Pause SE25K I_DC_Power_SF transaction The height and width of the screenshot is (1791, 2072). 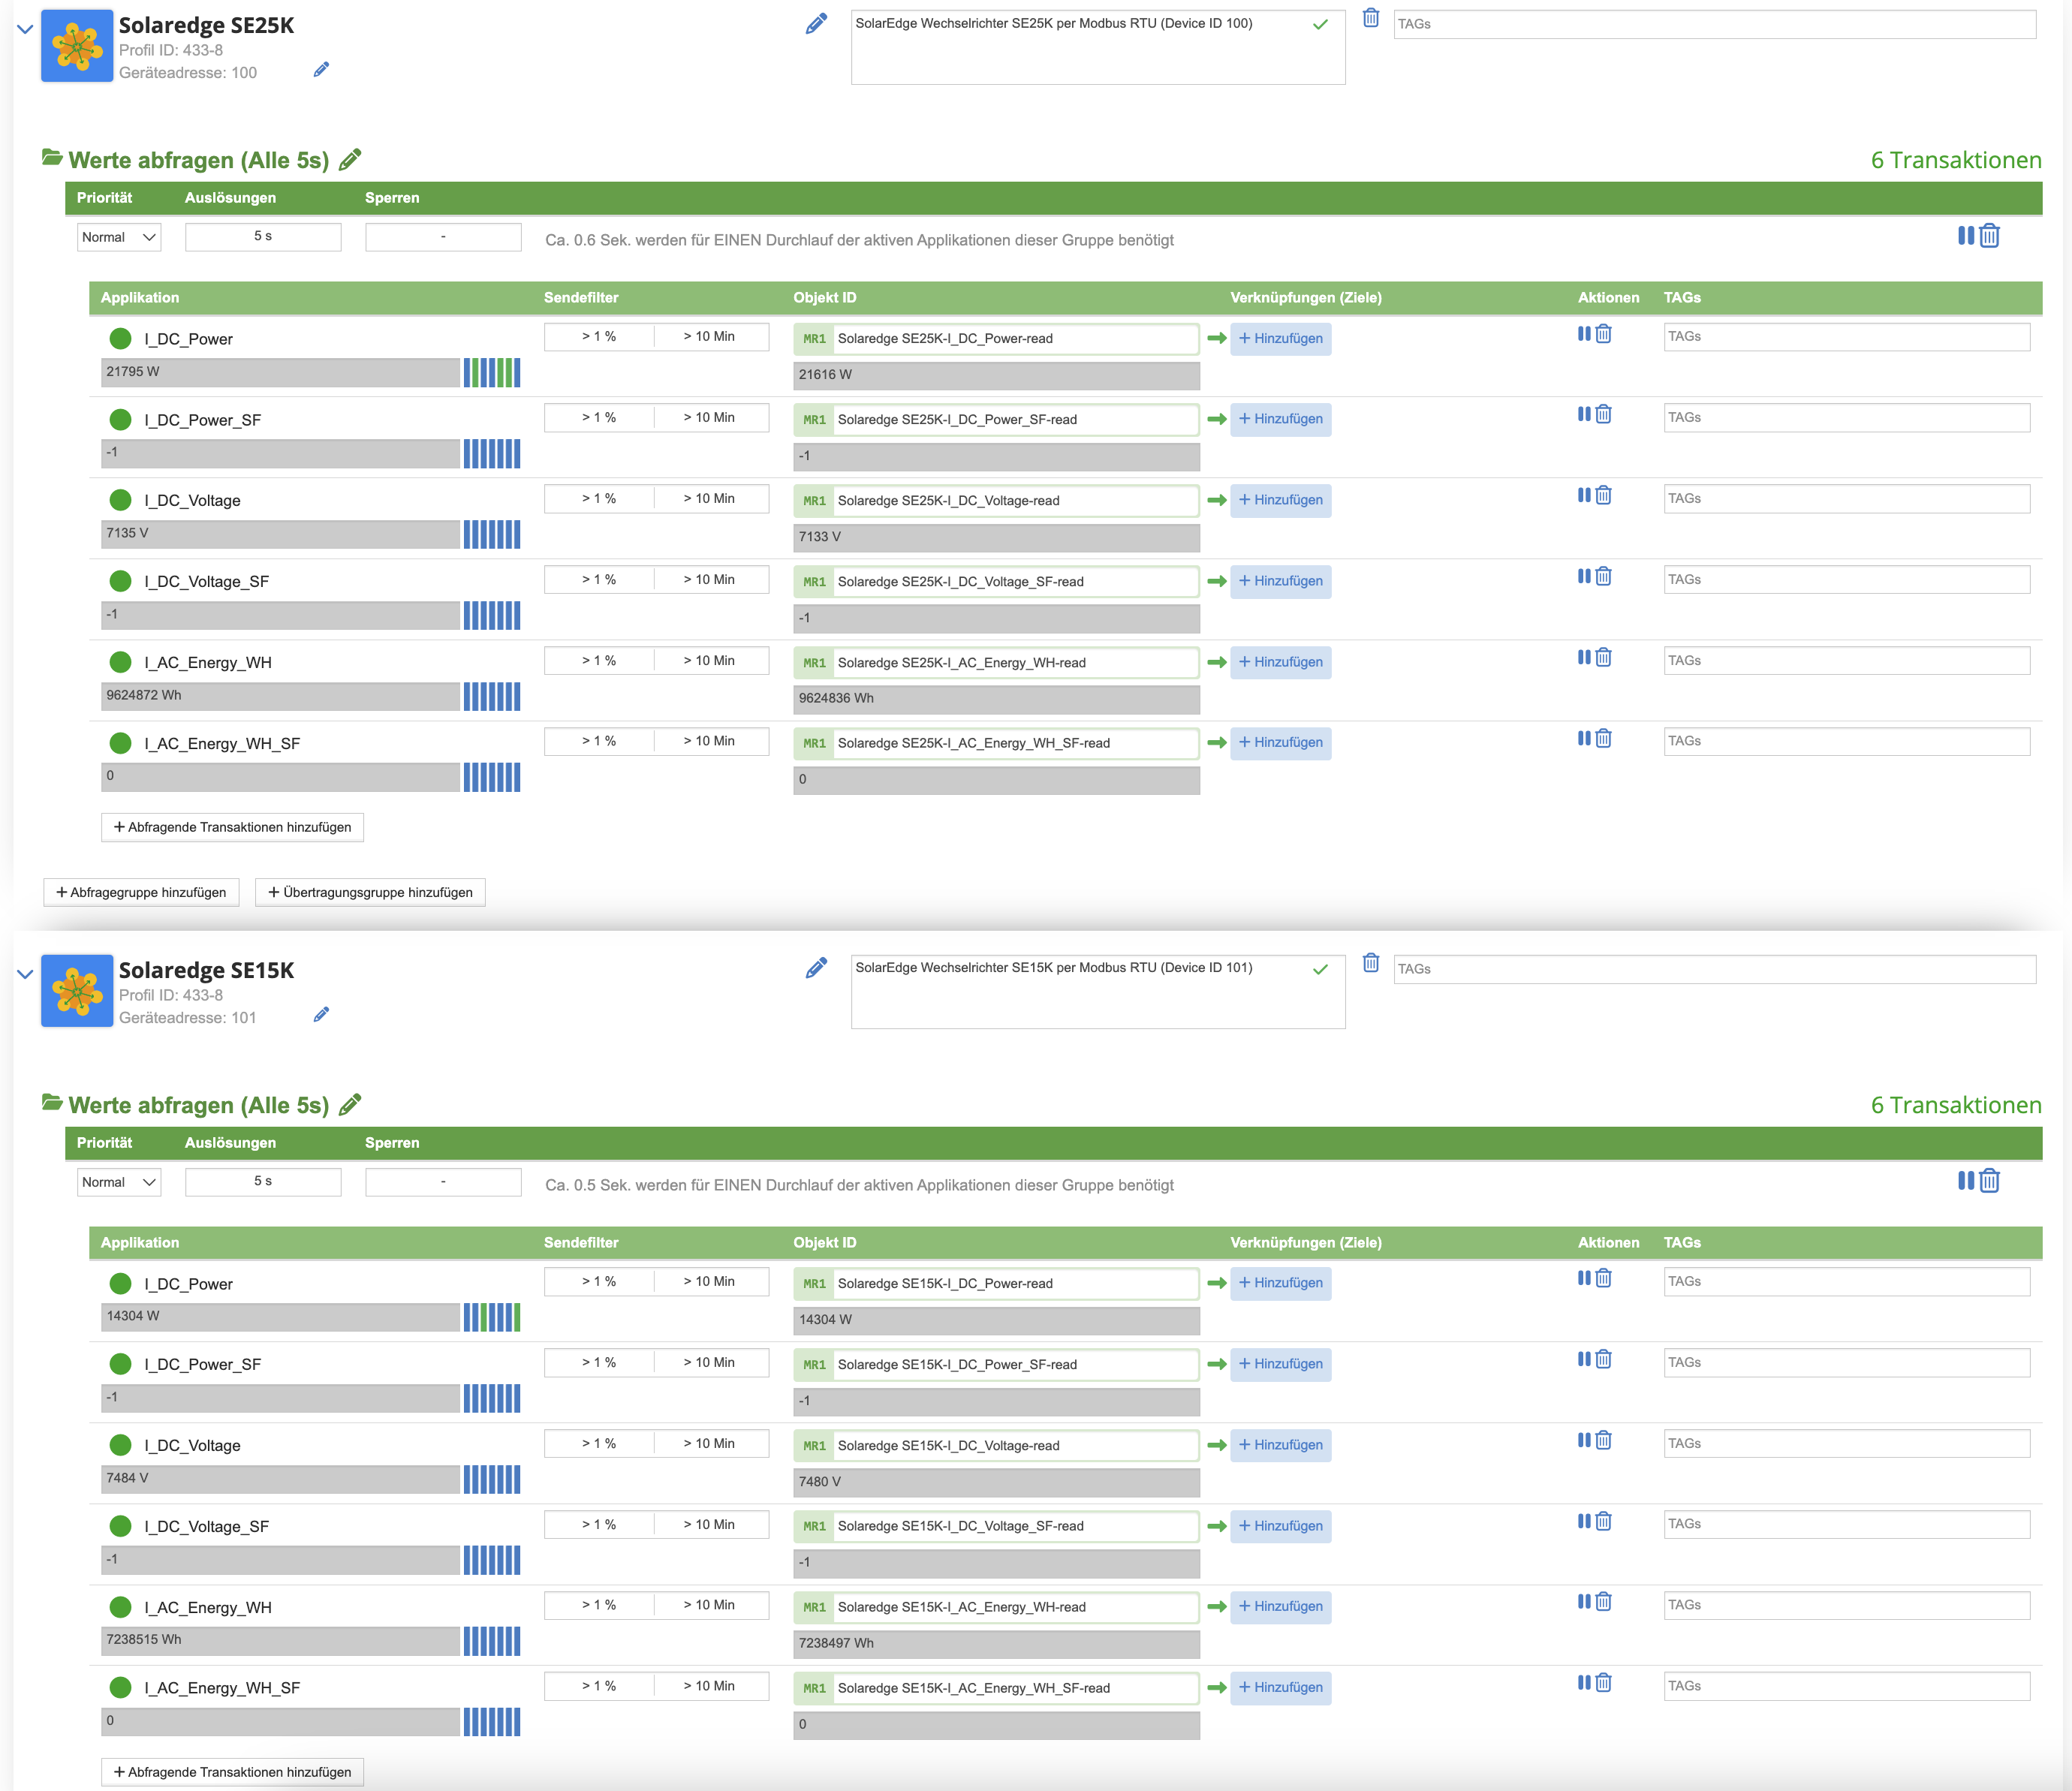point(1584,414)
